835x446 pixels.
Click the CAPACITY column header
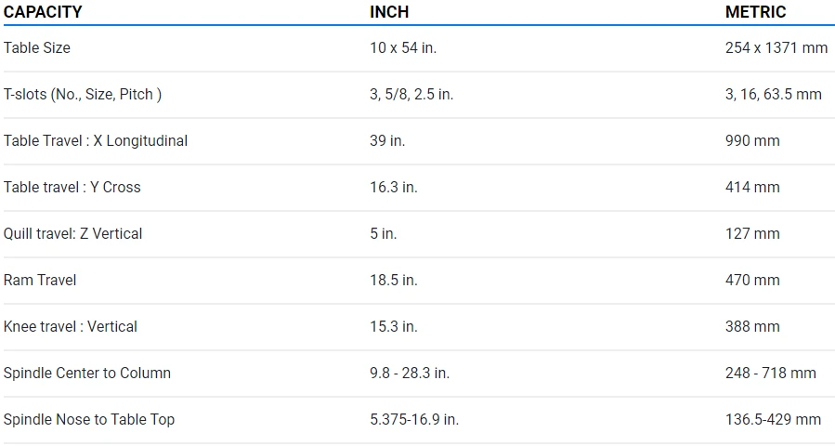(43, 12)
